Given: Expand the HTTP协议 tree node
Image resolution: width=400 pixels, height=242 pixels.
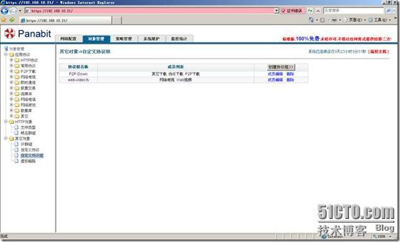Looking at the screenshot, I should pyautogui.click(x=11, y=60).
